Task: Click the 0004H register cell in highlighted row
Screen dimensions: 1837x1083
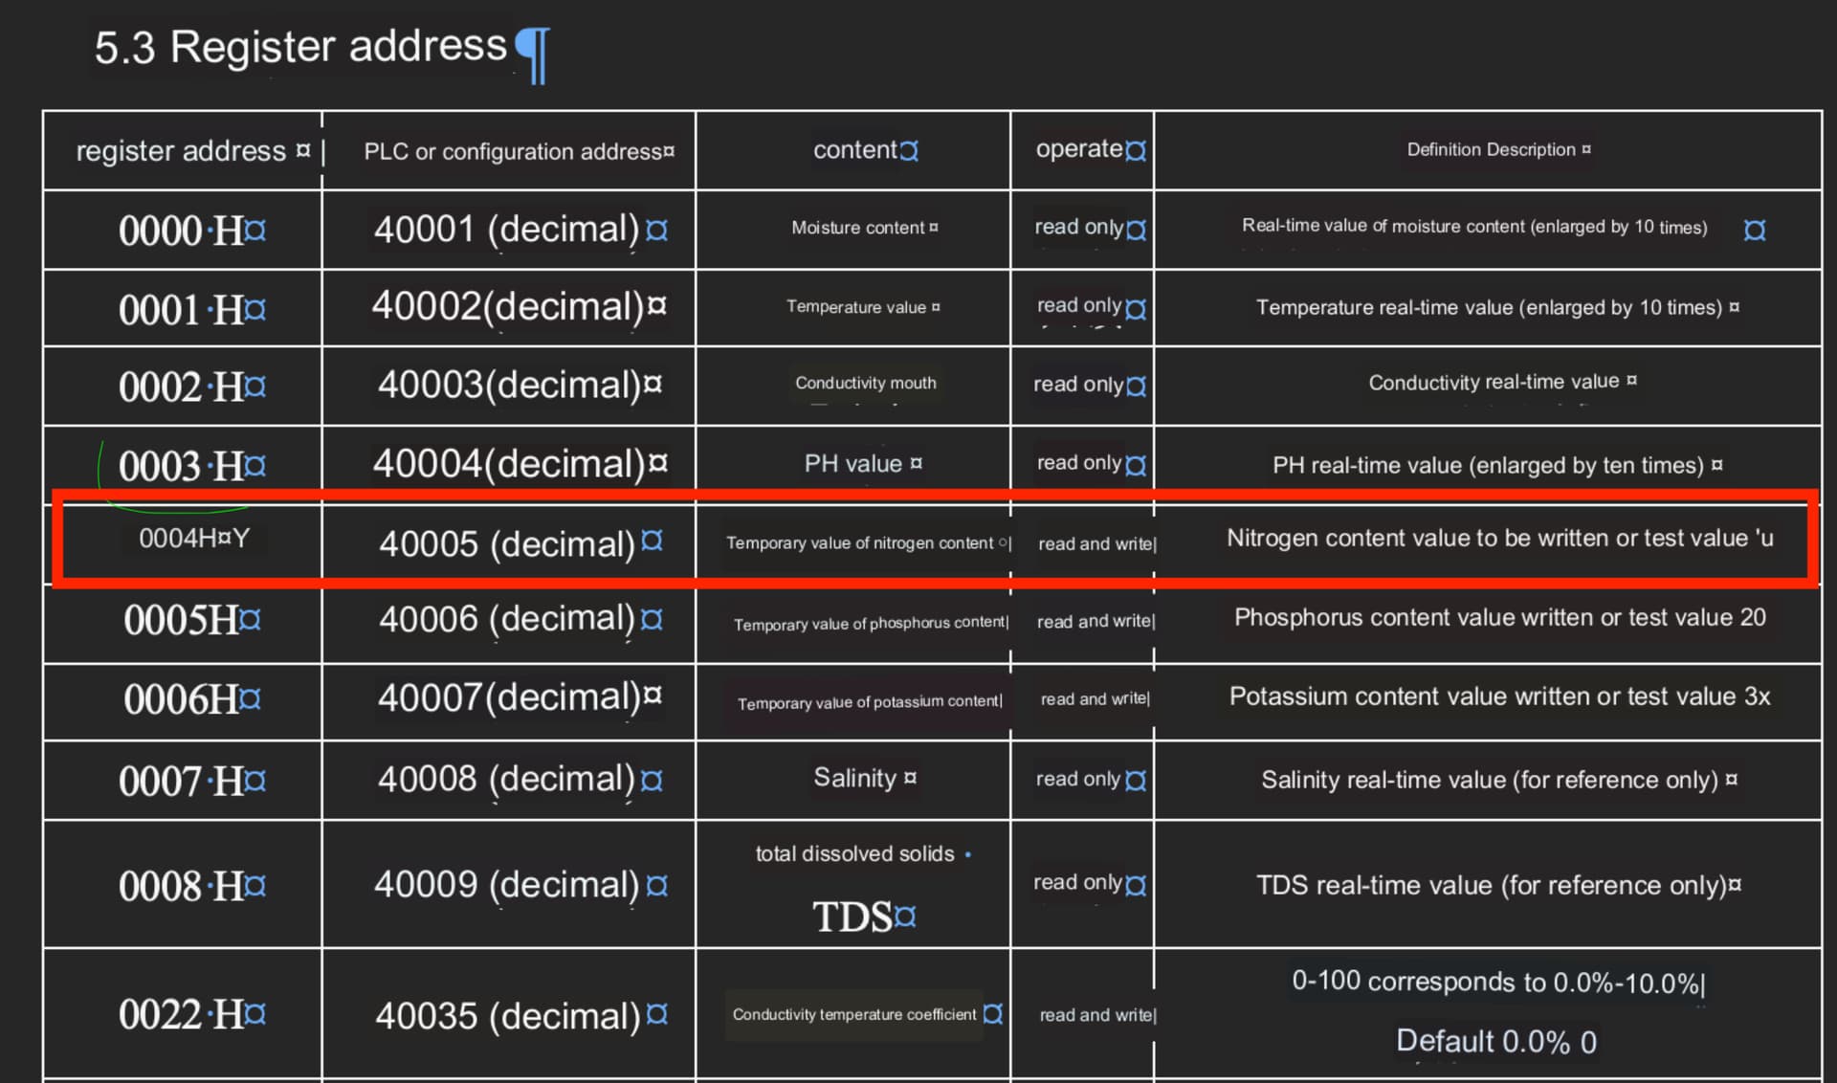Action: (x=192, y=539)
